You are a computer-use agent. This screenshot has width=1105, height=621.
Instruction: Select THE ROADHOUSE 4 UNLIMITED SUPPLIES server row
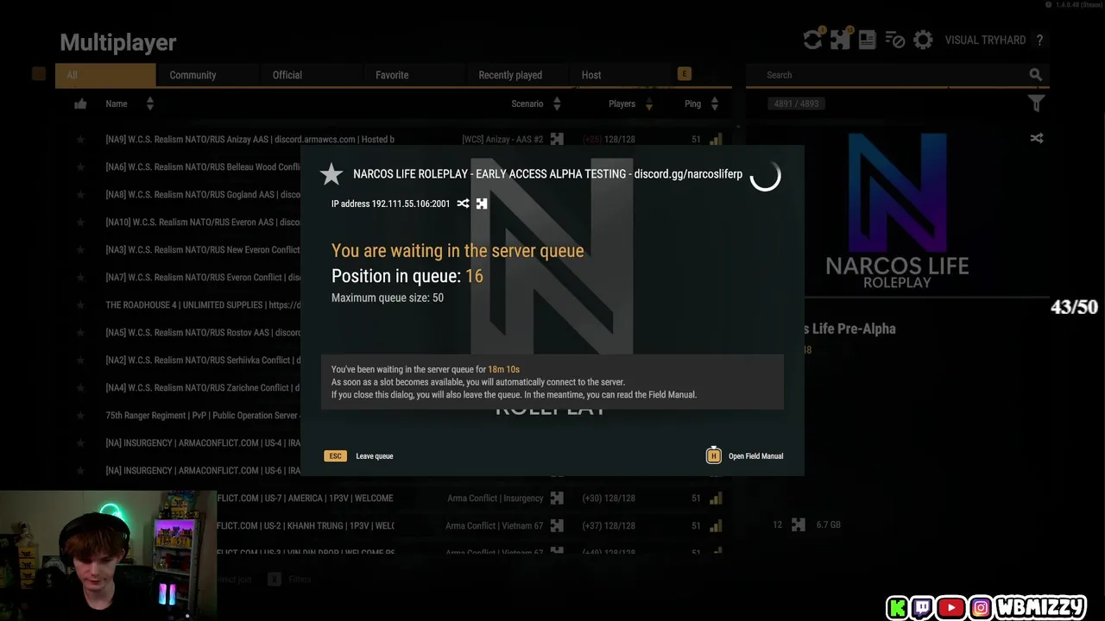coord(203,304)
